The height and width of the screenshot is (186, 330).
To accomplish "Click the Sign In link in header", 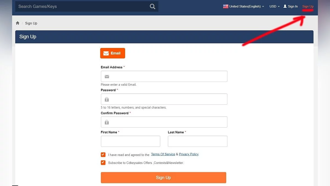I will click(293, 6).
